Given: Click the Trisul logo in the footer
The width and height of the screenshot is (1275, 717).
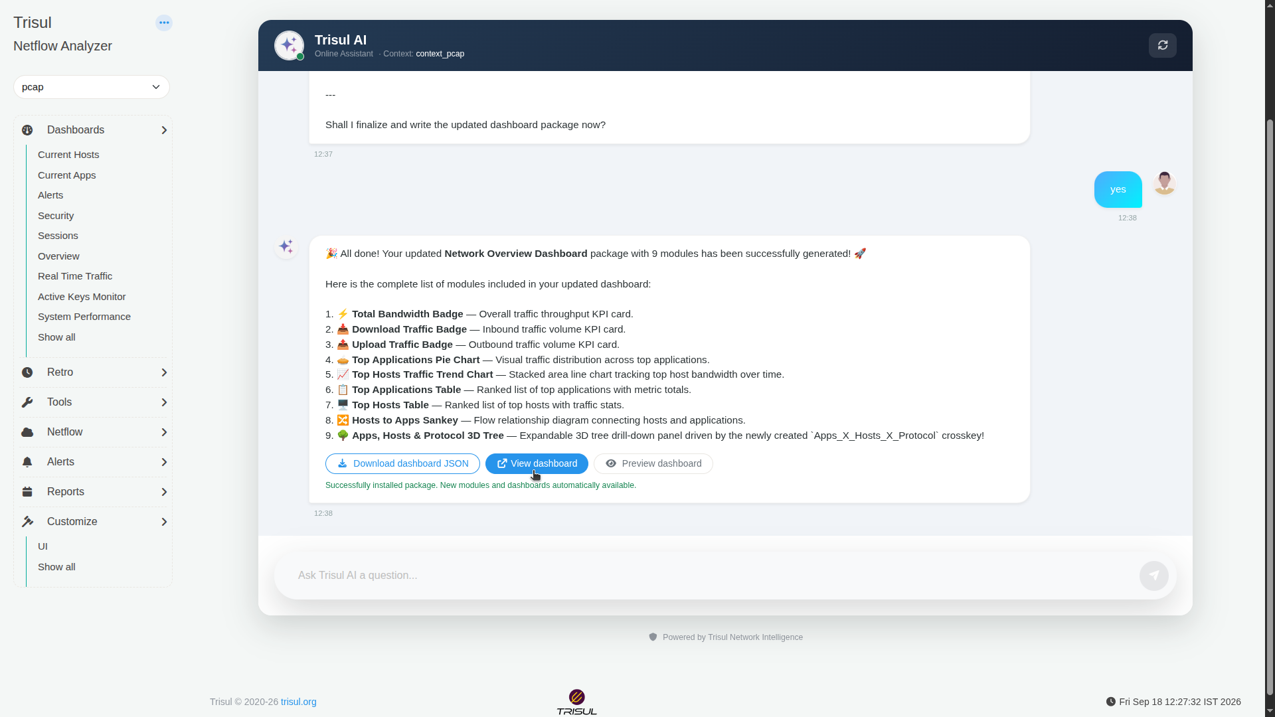Looking at the screenshot, I should [576, 702].
